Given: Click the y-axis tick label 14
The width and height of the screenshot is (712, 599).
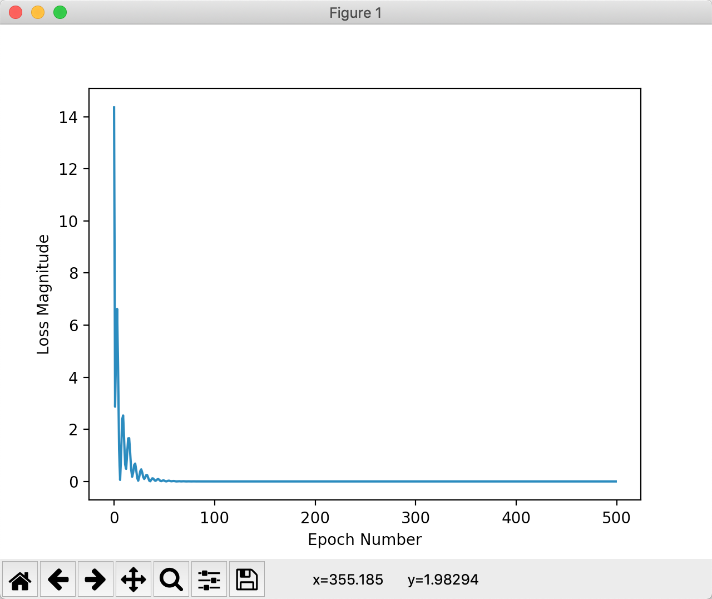Looking at the screenshot, I should [x=68, y=117].
